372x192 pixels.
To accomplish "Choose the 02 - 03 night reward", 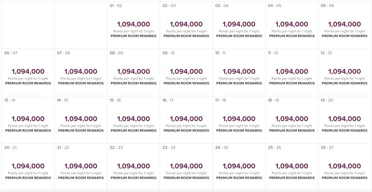I will (x=186, y=25).
